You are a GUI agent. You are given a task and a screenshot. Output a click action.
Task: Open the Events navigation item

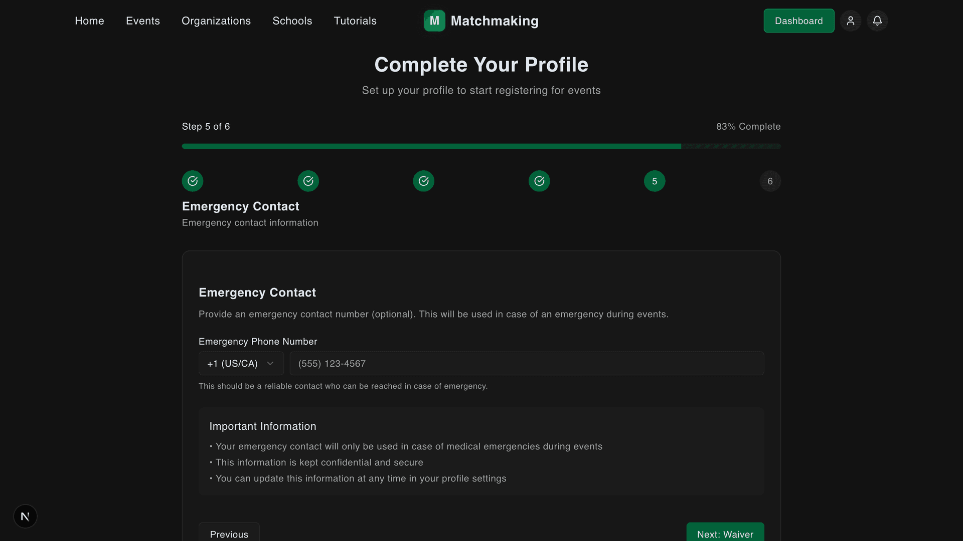pos(143,21)
